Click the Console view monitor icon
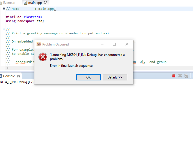The image size is (193, 142). tap(1, 76)
